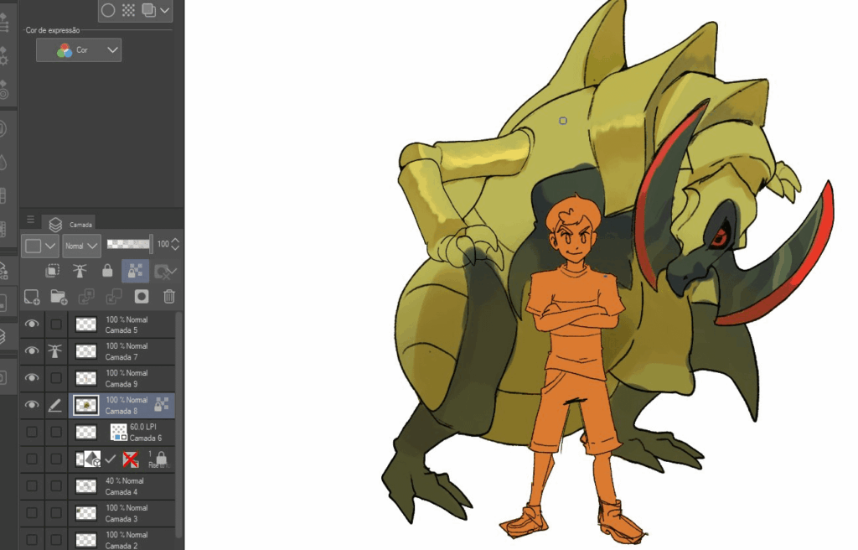Hide Camada 7 with its eye icon
Viewport: 858px width, 550px height.
click(x=32, y=350)
